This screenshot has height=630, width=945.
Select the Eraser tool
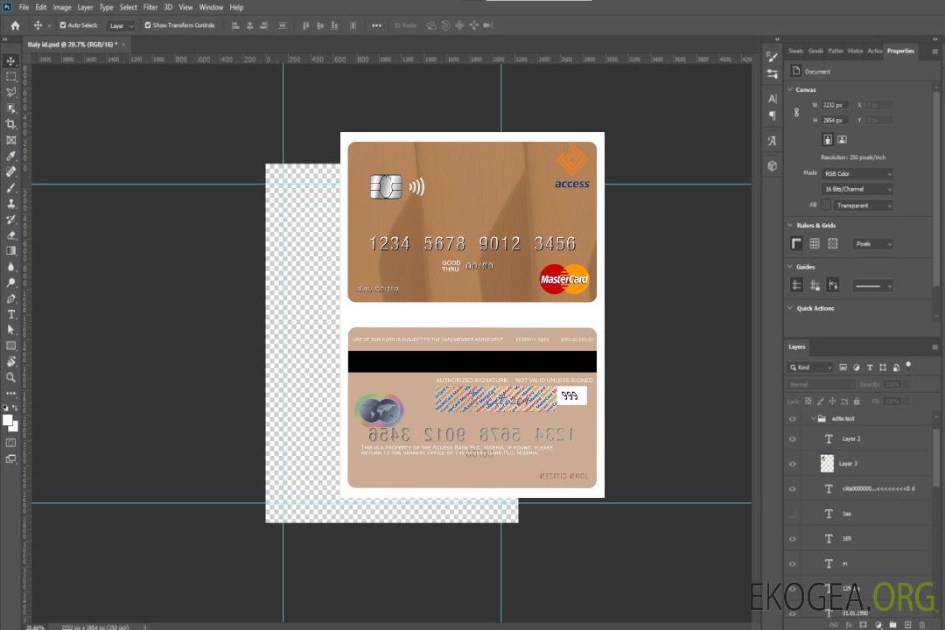[11, 234]
